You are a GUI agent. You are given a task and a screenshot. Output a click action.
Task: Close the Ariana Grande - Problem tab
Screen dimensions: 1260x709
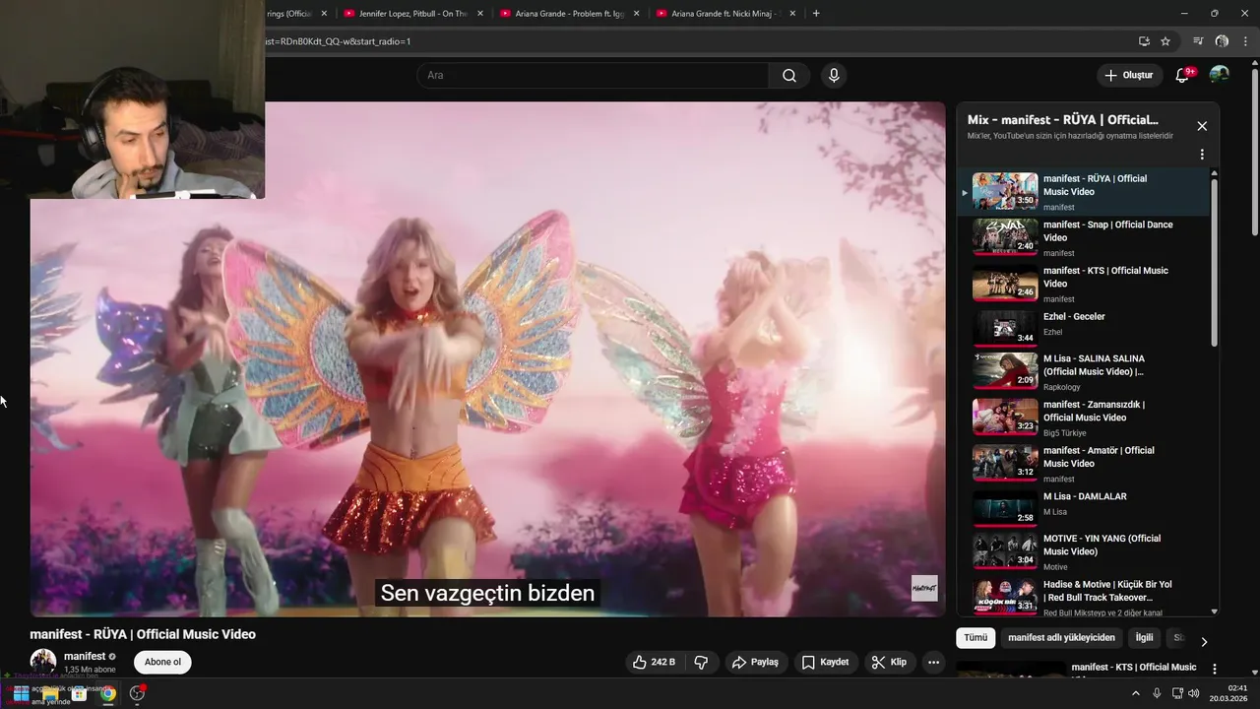[x=636, y=14]
